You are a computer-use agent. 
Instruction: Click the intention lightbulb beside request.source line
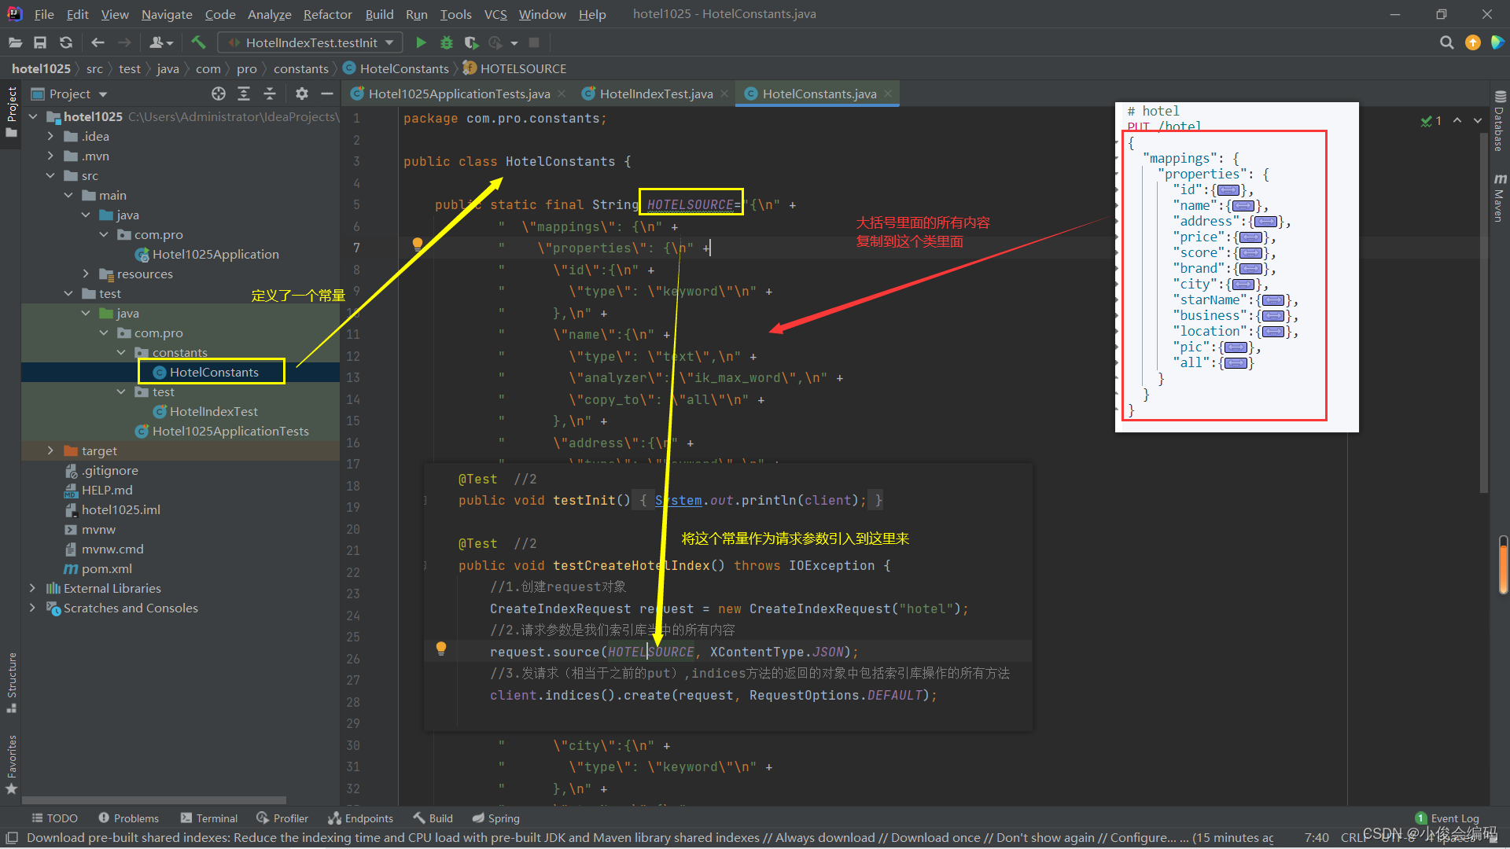click(440, 649)
